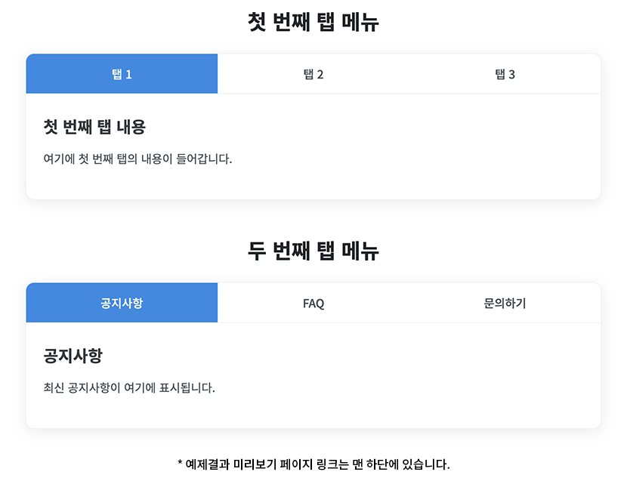Click the paragraph starting with 여기에 첫 번째
Viewport: 627px width, 481px height.
tap(137, 159)
